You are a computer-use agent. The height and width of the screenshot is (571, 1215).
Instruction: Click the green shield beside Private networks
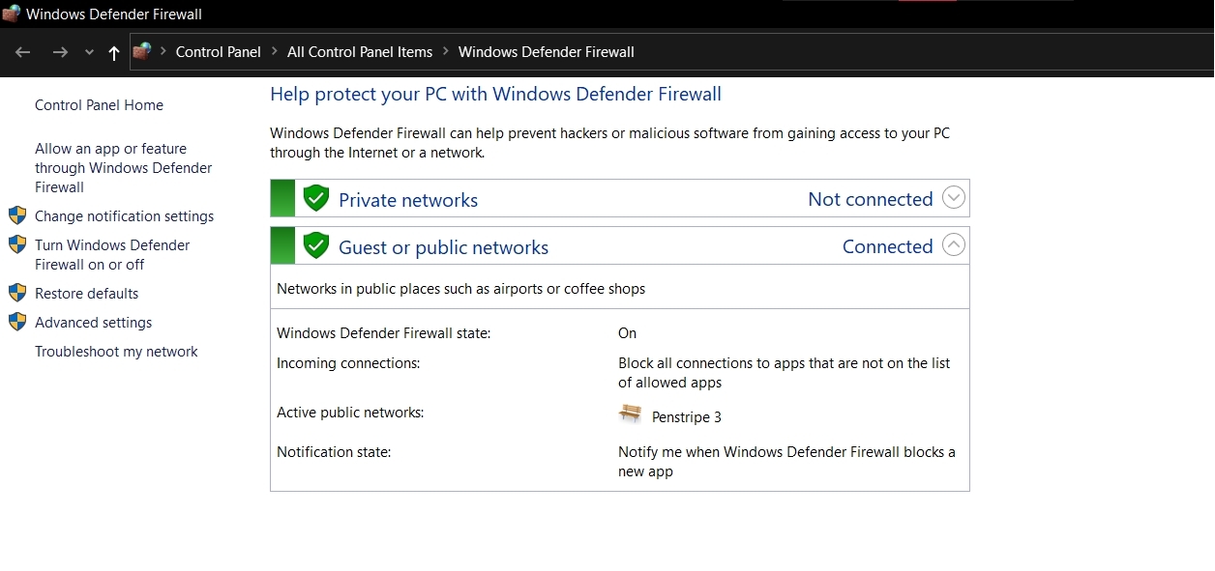pos(316,199)
